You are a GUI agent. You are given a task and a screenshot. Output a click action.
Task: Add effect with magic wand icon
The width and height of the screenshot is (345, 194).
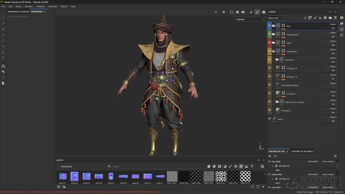click(x=305, y=18)
